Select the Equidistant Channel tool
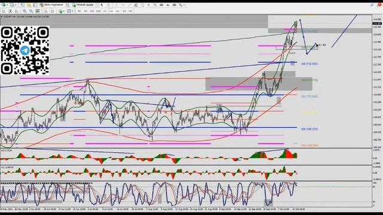 click(136, 5)
